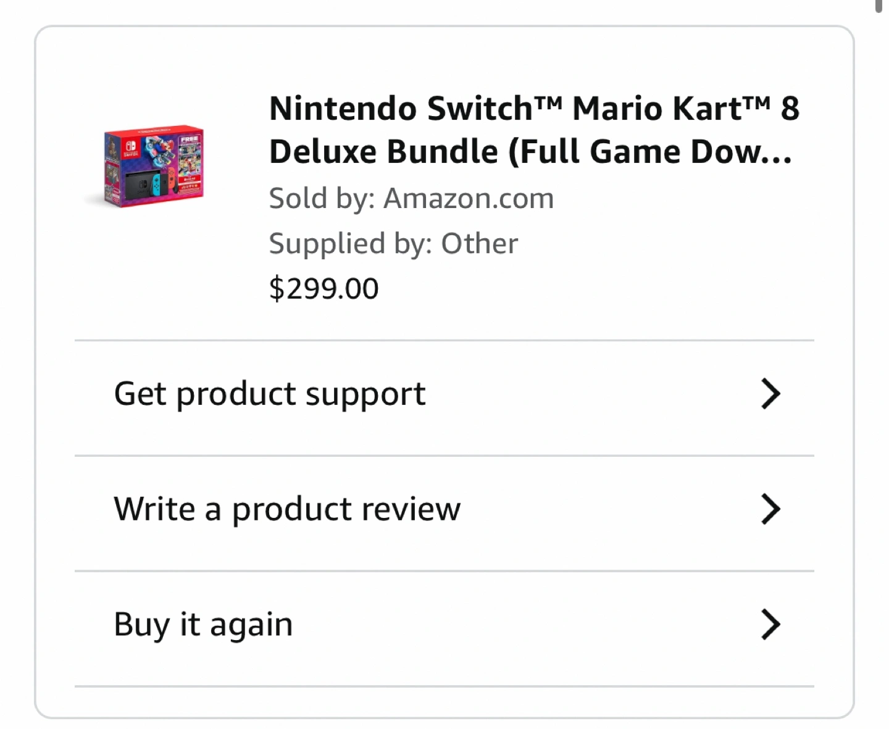Click the Amazon.com seller name
The image size is (889, 729).
click(x=469, y=199)
